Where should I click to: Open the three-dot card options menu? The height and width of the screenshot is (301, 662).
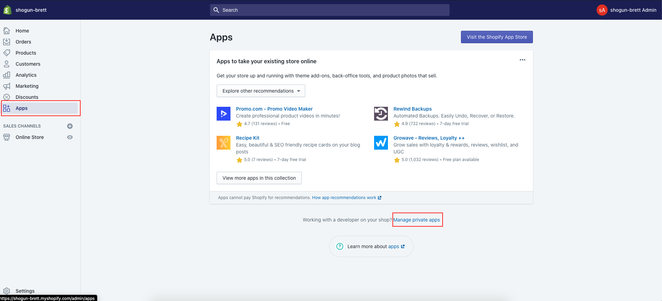pos(523,60)
